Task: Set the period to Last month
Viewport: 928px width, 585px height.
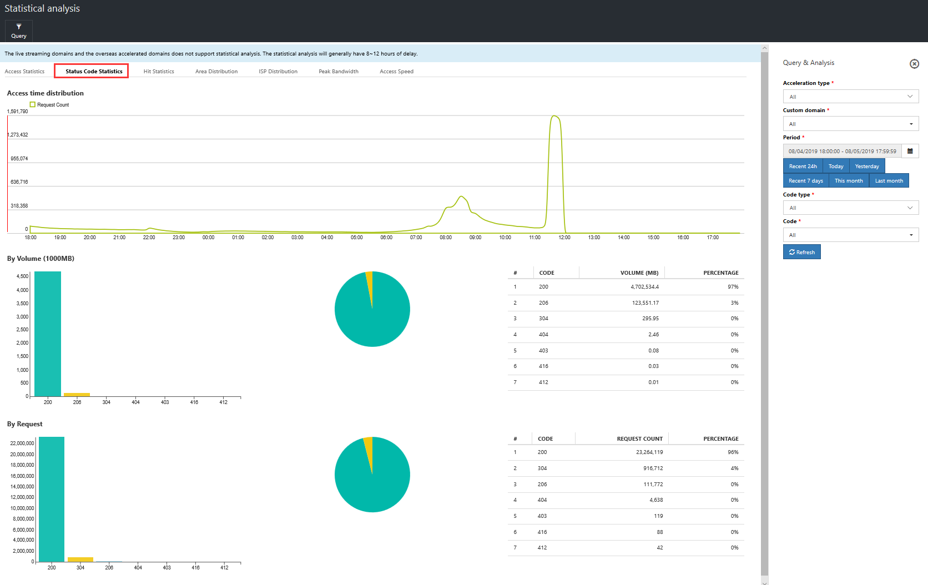Action: click(889, 180)
